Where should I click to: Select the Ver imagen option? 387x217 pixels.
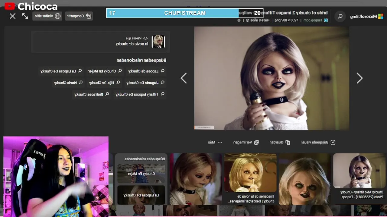(x=246, y=142)
